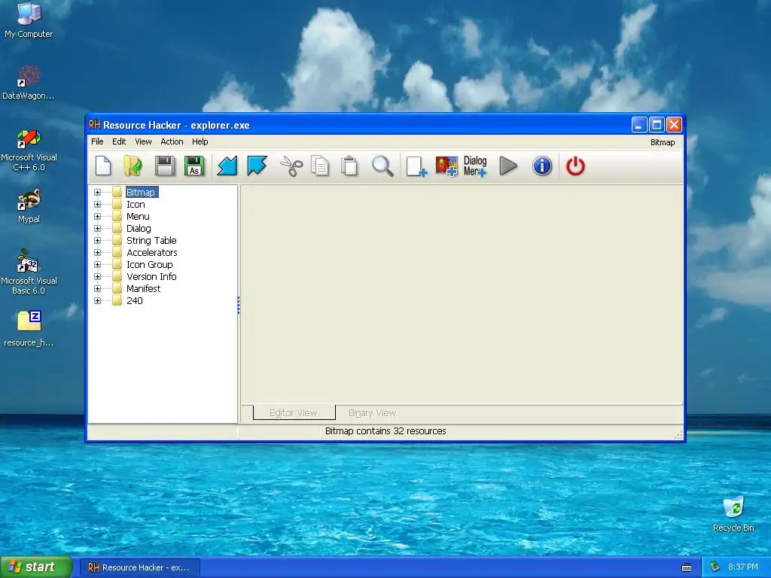Click the Bitmap label at menu bar right
The width and height of the screenshot is (771, 578).
(663, 142)
